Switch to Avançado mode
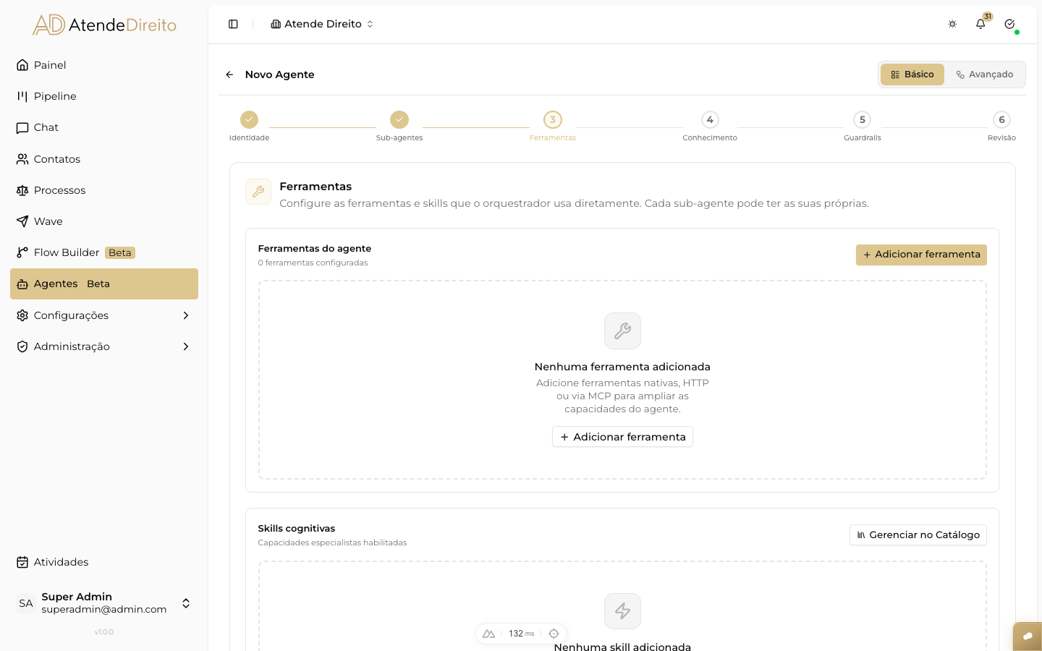This screenshot has width=1042, height=651. point(985,75)
